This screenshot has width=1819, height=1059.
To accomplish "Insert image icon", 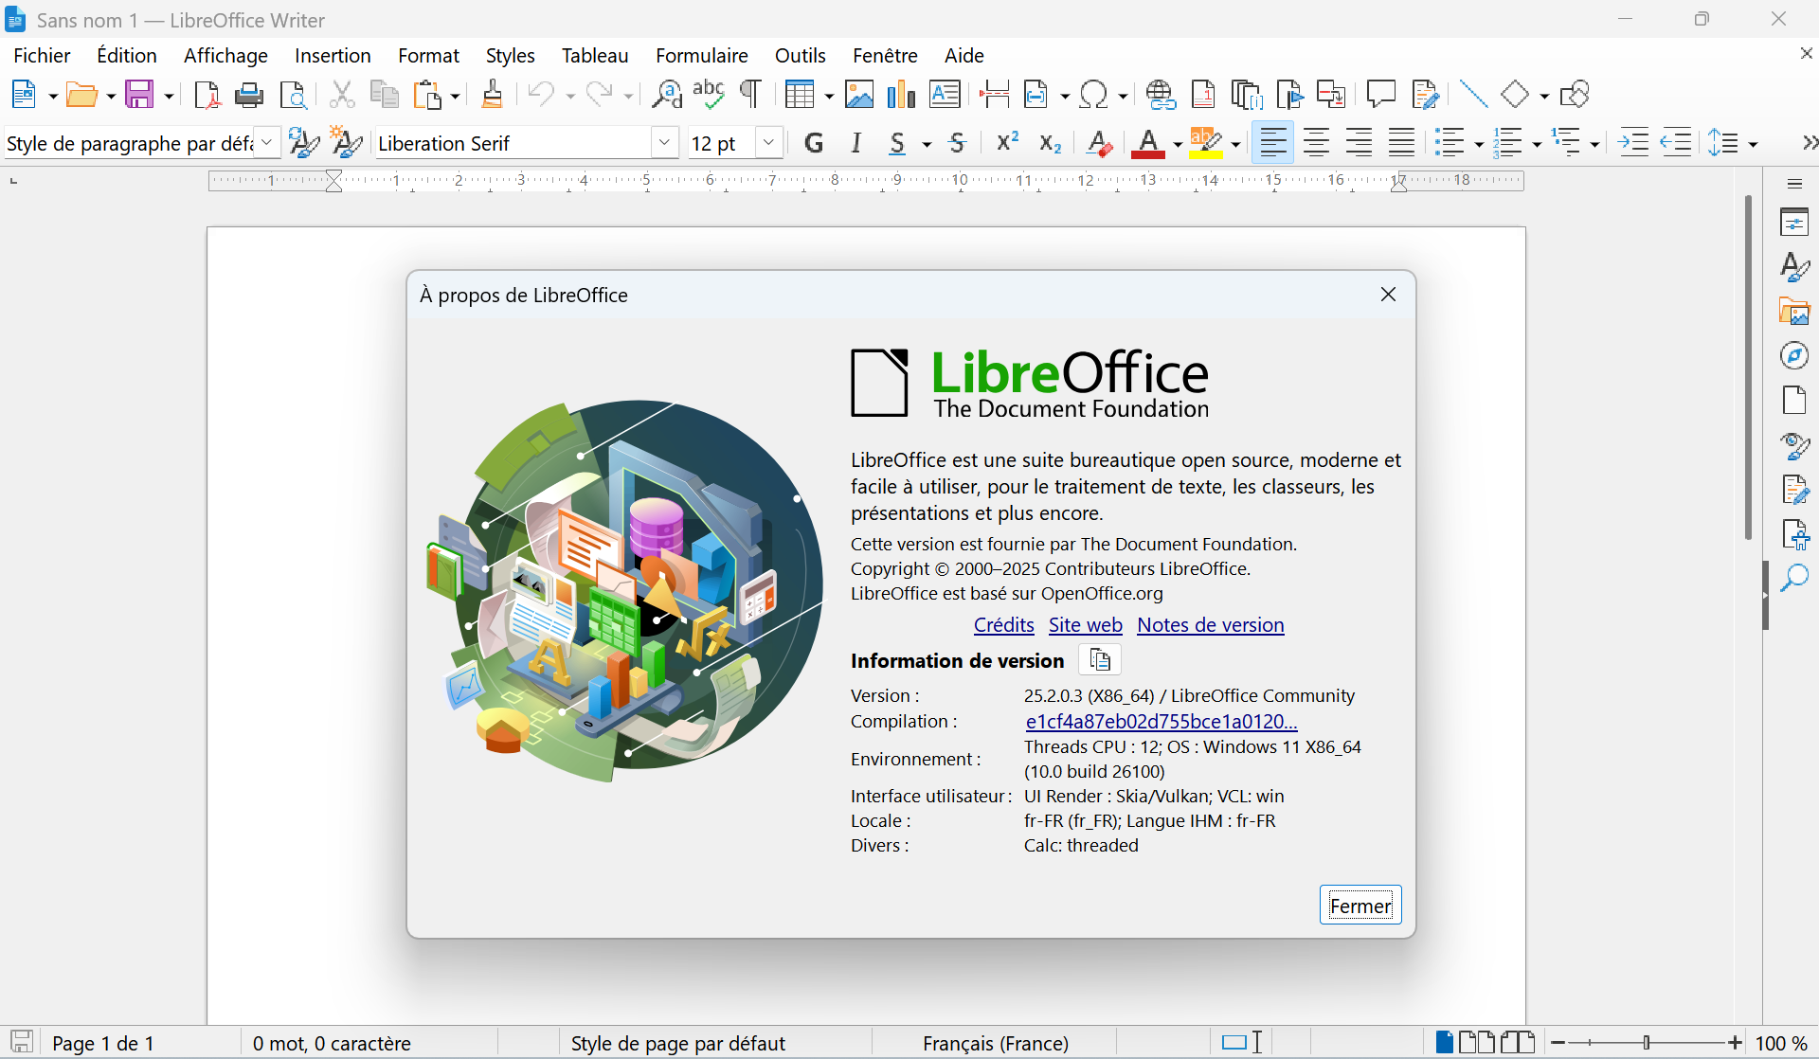I will pyautogui.click(x=859, y=95).
